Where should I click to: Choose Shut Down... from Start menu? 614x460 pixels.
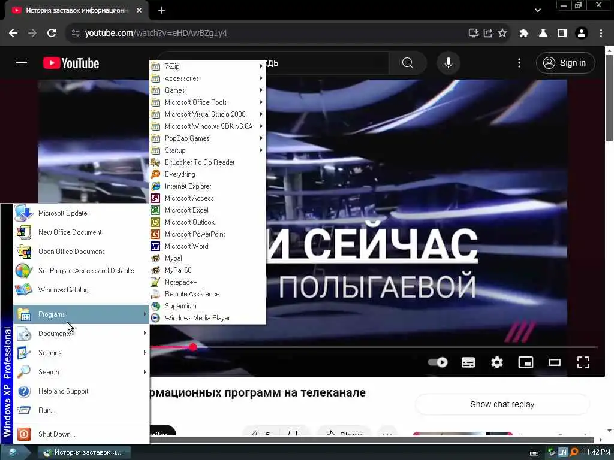click(x=81, y=434)
